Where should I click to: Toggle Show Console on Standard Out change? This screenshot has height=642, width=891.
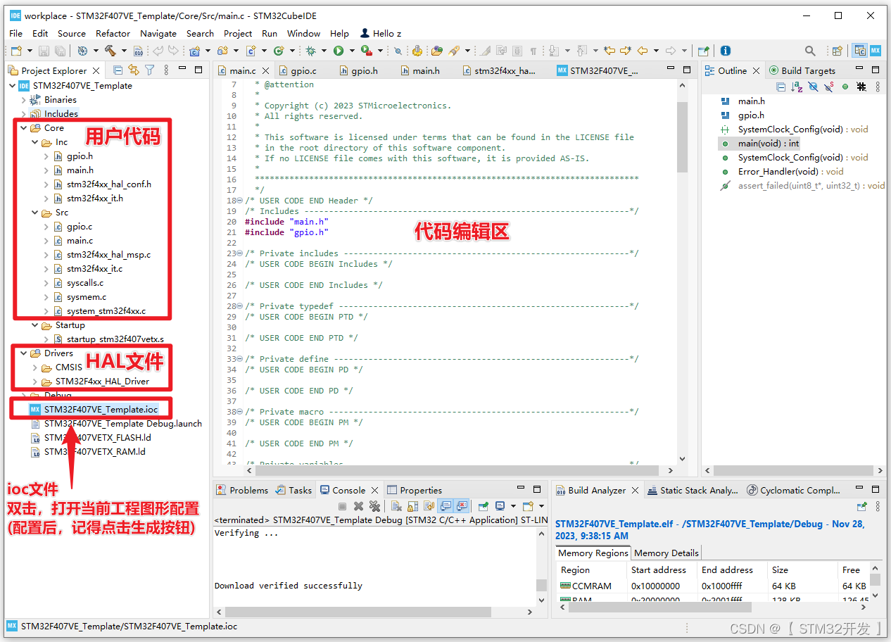[445, 506]
